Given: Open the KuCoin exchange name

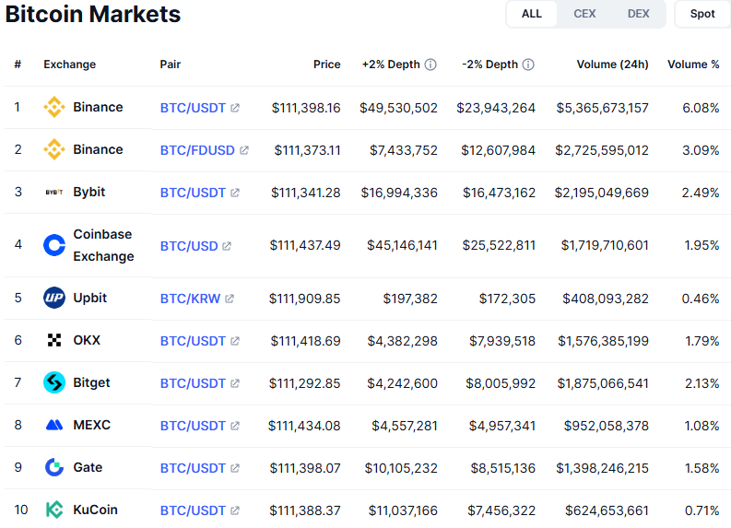Looking at the screenshot, I should tap(95, 510).
